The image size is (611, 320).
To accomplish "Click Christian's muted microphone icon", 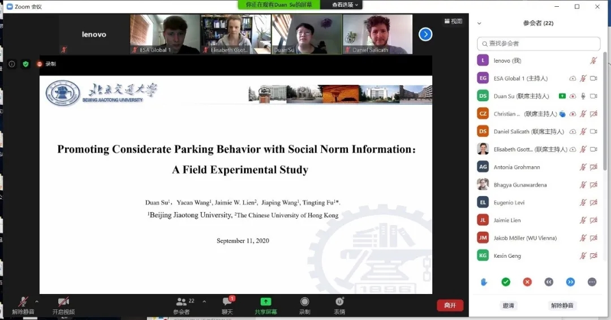I will (583, 114).
